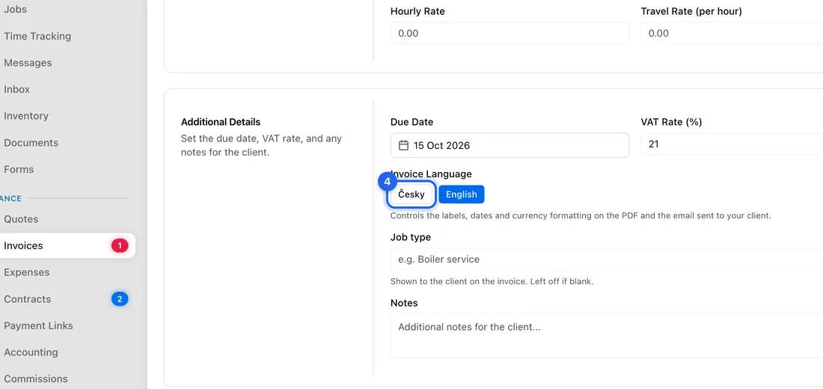This screenshot has width=823, height=389.
Task: Open Expenses from the sidebar
Action: [27, 272]
